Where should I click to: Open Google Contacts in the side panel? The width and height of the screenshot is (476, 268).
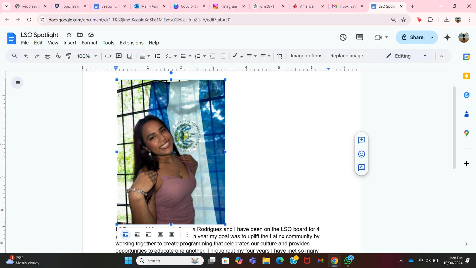coord(466,114)
